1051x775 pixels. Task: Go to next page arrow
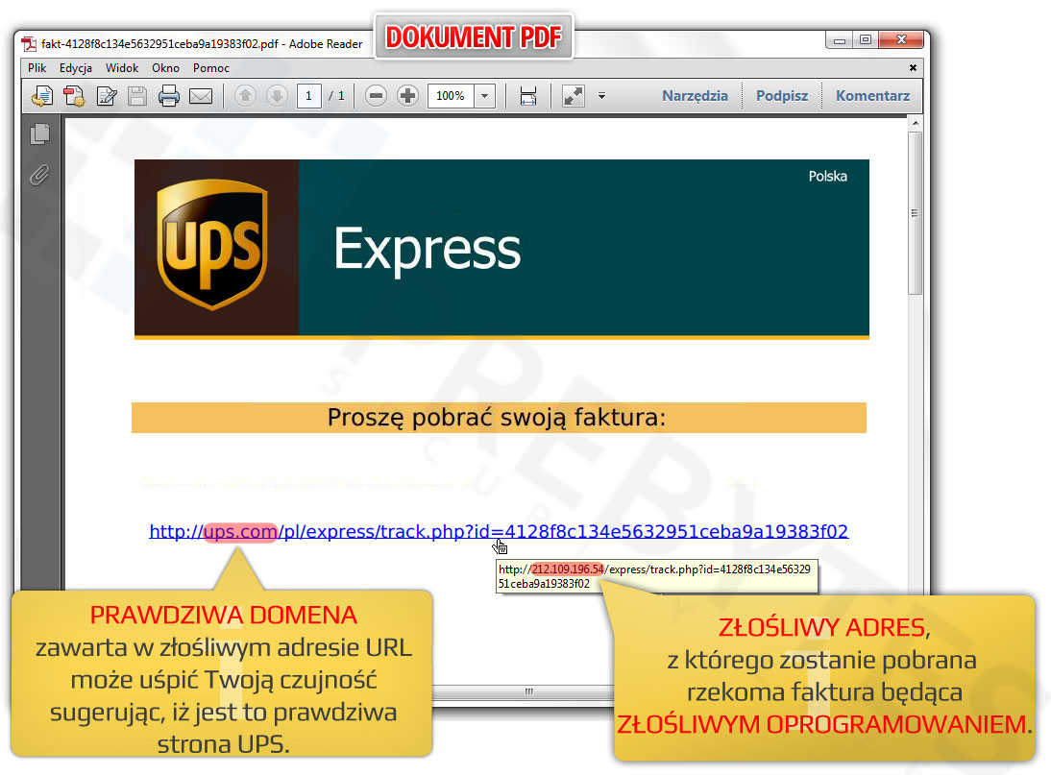[276, 96]
